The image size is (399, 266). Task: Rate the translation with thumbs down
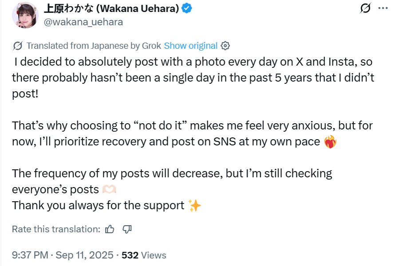127,229
